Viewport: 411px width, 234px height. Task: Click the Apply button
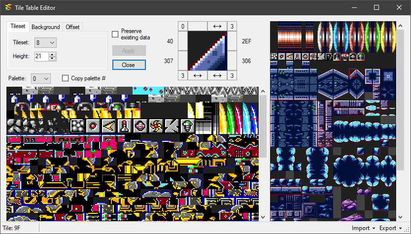[129, 51]
